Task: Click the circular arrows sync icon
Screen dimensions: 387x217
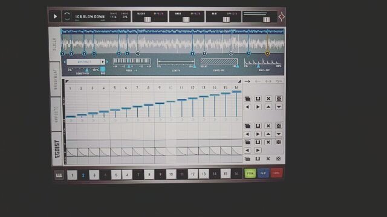Action: [x=67, y=16]
